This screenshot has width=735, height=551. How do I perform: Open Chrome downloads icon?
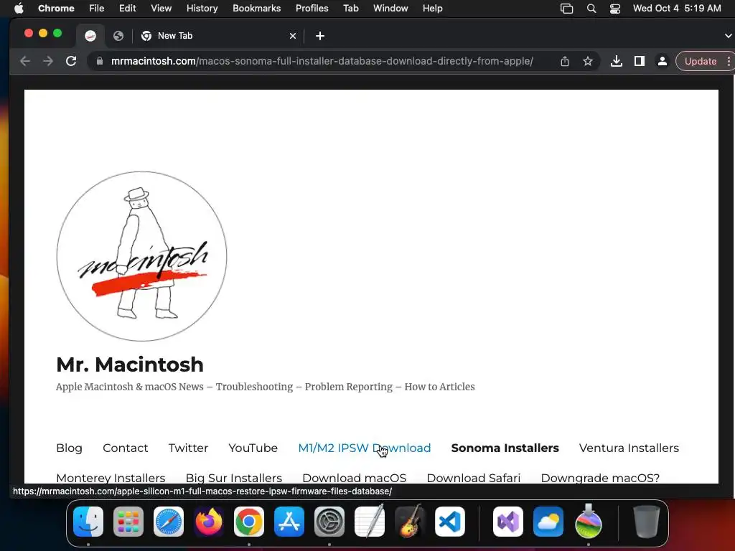[x=617, y=61]
